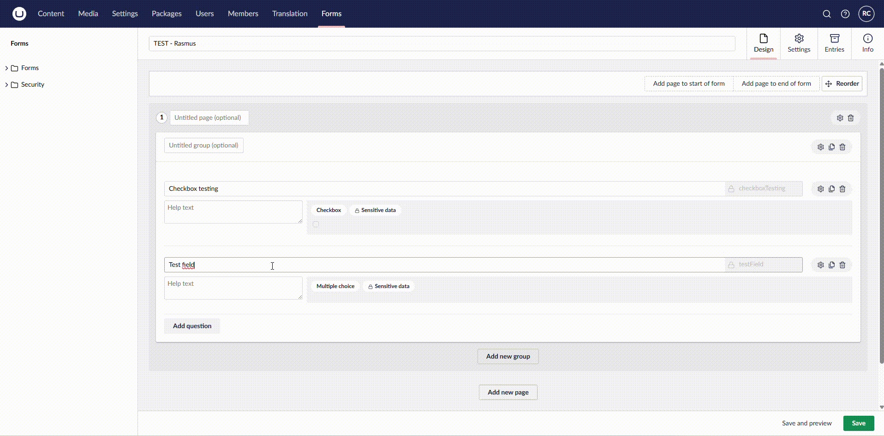
Task: Click the Add question button
Action: (192, 326)
